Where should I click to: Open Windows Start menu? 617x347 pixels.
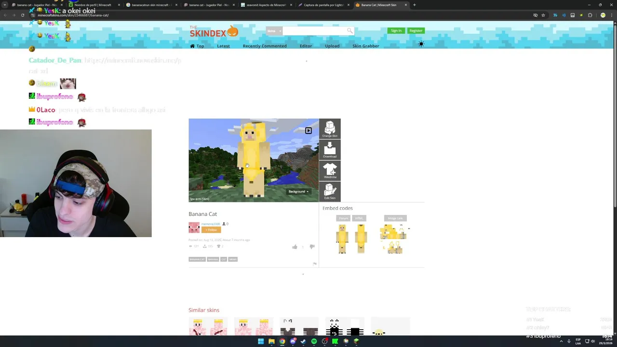pos(261,341)
